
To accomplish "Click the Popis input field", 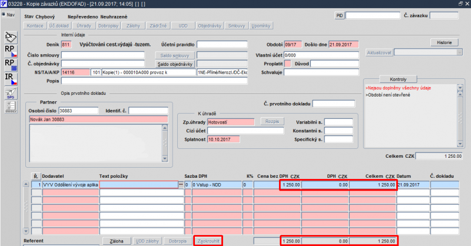I will 154,81.
